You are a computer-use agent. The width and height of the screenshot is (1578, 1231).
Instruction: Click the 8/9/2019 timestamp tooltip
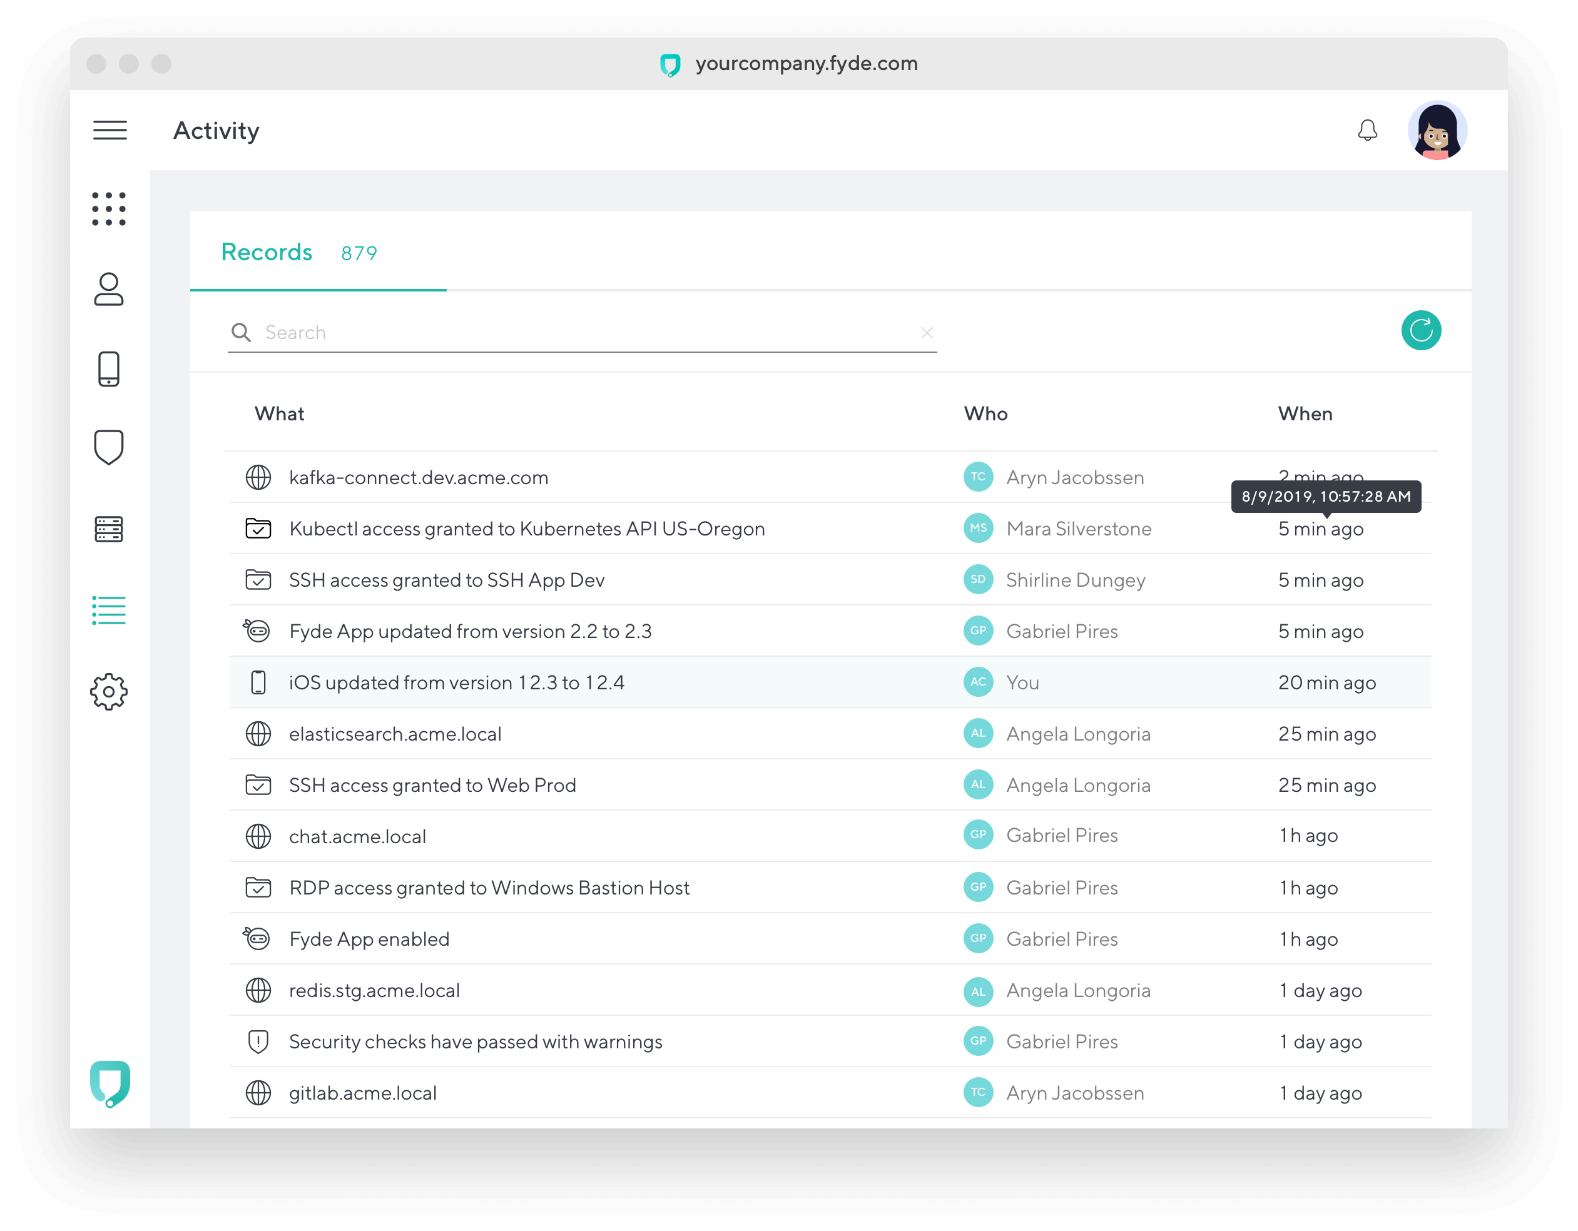click(x=1325, y=497)
